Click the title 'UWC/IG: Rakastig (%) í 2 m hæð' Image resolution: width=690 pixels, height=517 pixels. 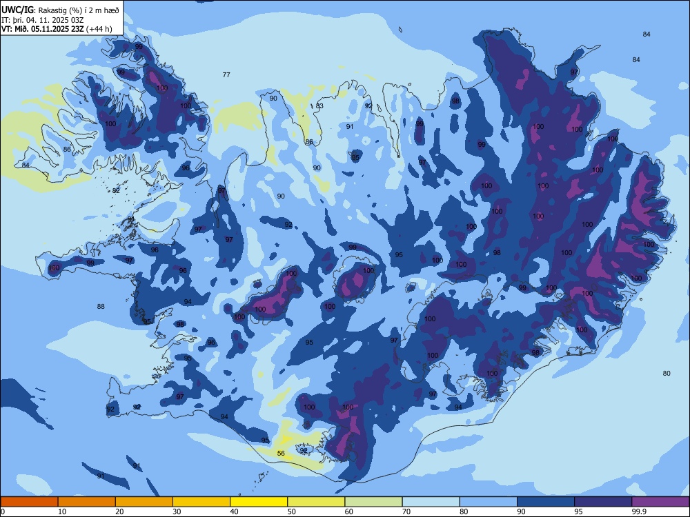pyautogui.click(x=60, y=10)
